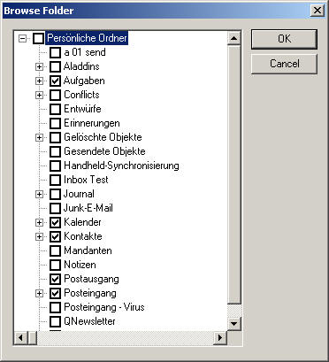
Task: Uncheck the Postausgang checkbox
Action: tap(55, 279)
